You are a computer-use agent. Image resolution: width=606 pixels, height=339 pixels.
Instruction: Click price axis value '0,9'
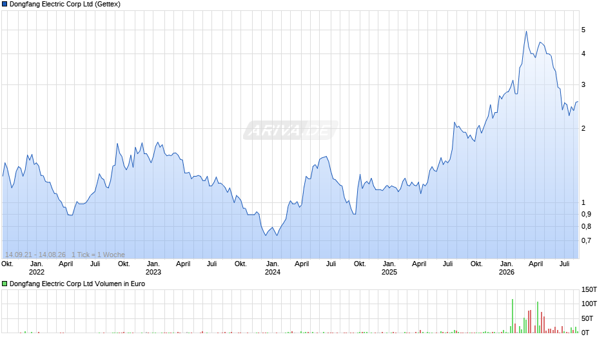586,214
